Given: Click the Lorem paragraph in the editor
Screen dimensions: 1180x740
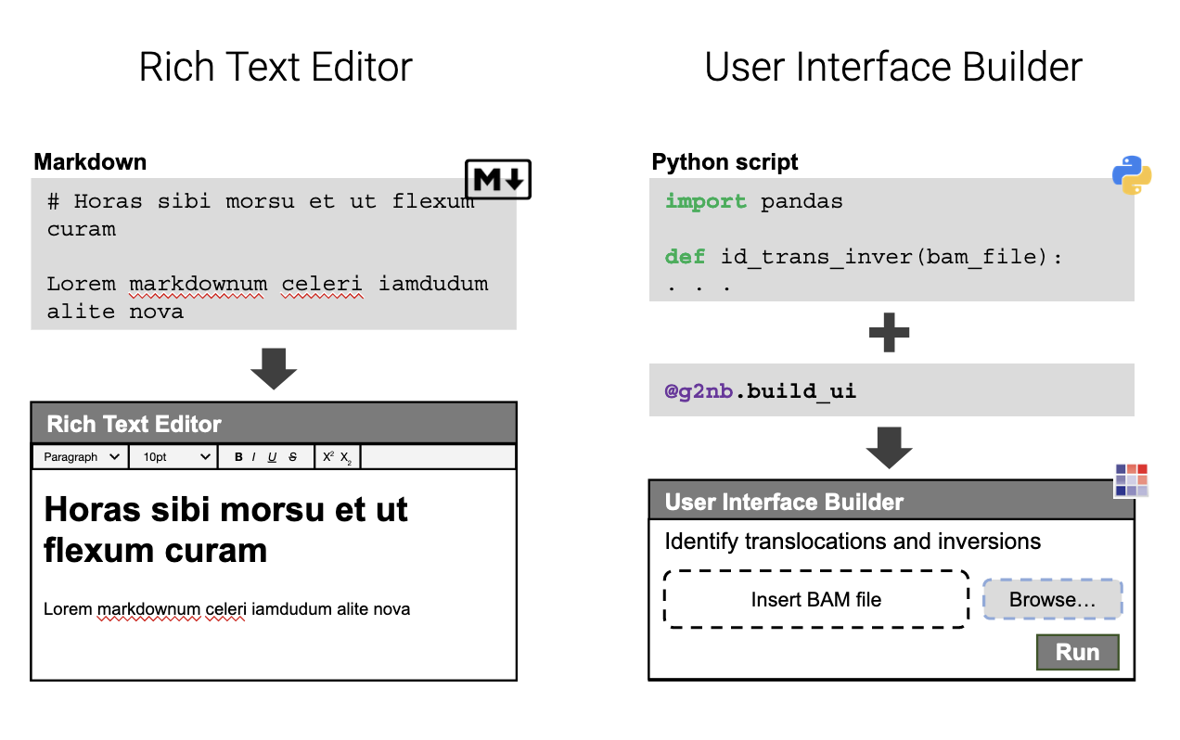Looking at the screenshot, I should [x=226, y=609].
